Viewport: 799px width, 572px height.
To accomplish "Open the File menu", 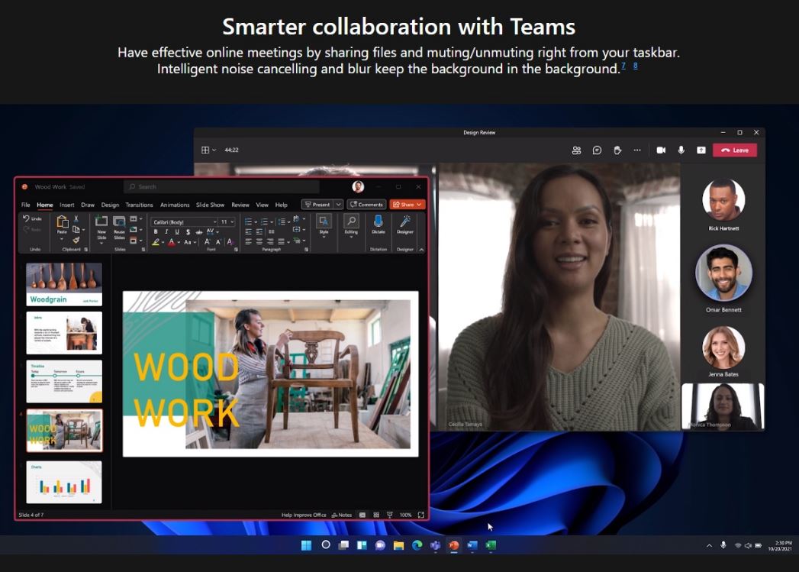I will (x=25, y=205).
